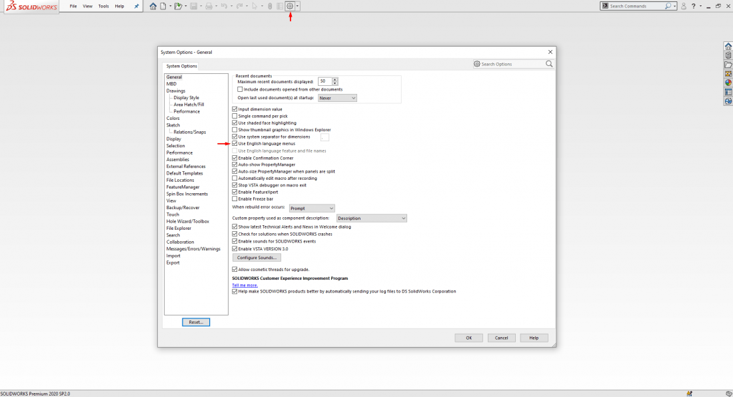Screen dimensions: 733x397
Task: Click the Options gear icon in toolbar
Action: tap(290, 6)
